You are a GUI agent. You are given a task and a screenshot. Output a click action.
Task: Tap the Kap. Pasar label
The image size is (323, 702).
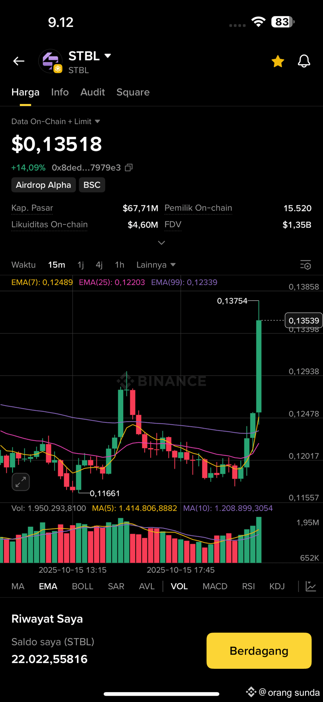(x=32, y=208)
